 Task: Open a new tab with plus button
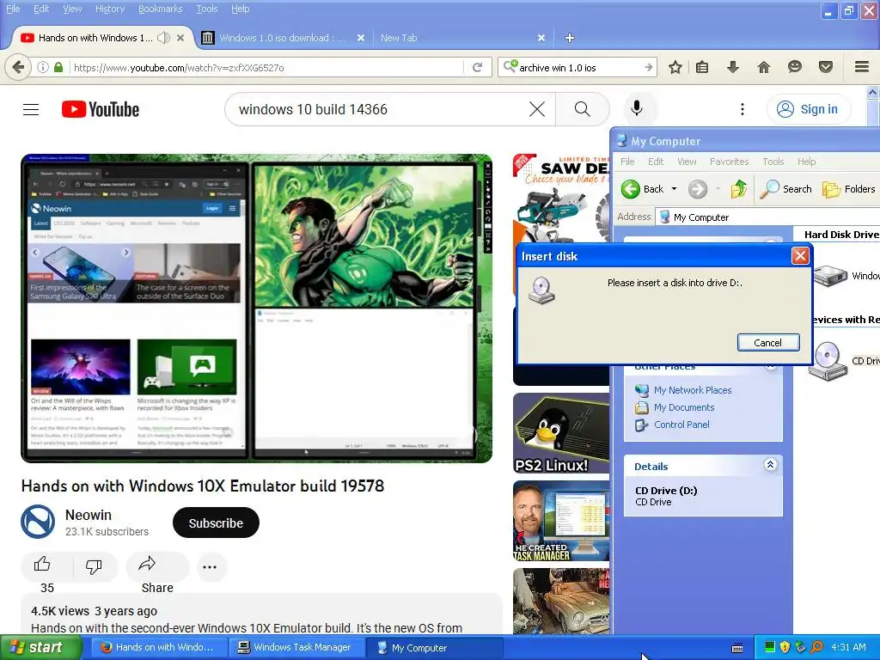[570, 38]
